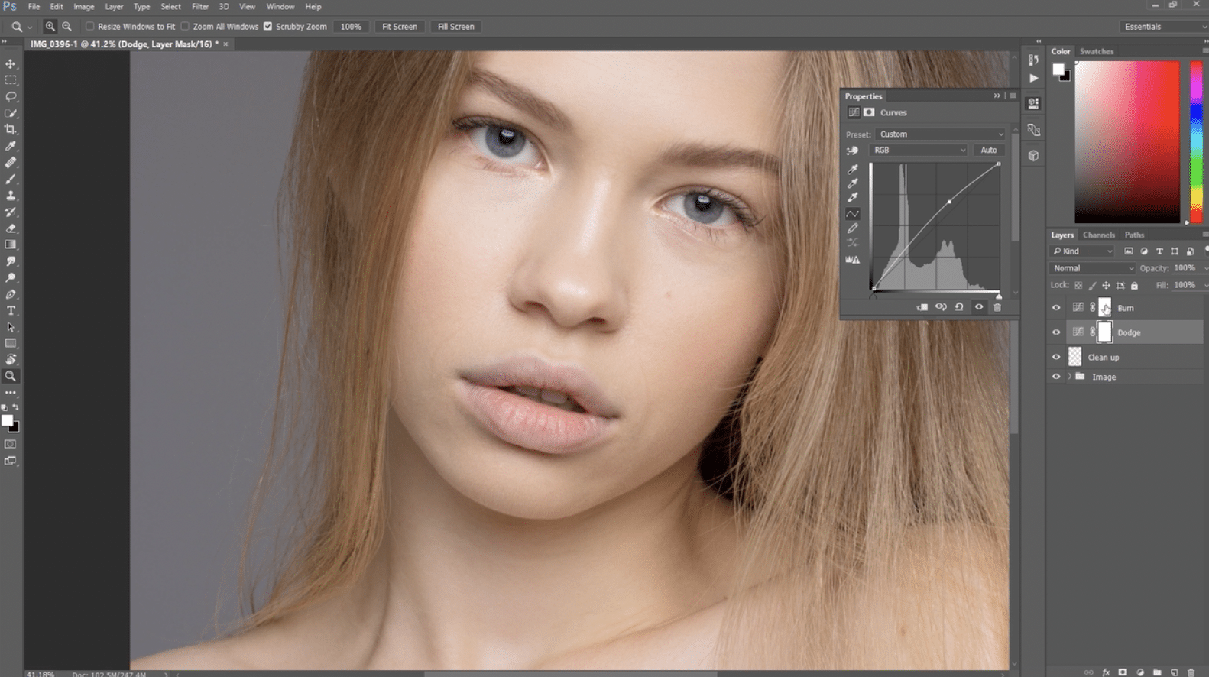Hide the Image group
The height and width of the screenshot is (677, 1209).
coord(1056,377)
